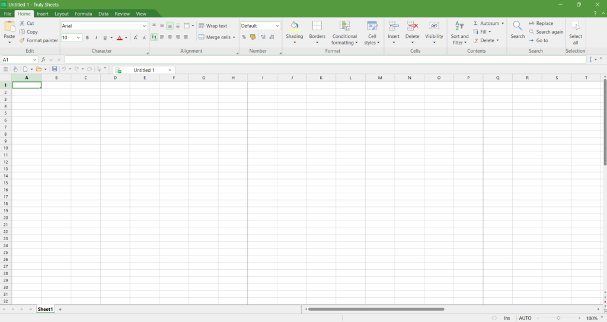The width and height of the screenshot is (607, 322).
Task: Open the Default number format dropdown
Action: [x=277, y=26]
